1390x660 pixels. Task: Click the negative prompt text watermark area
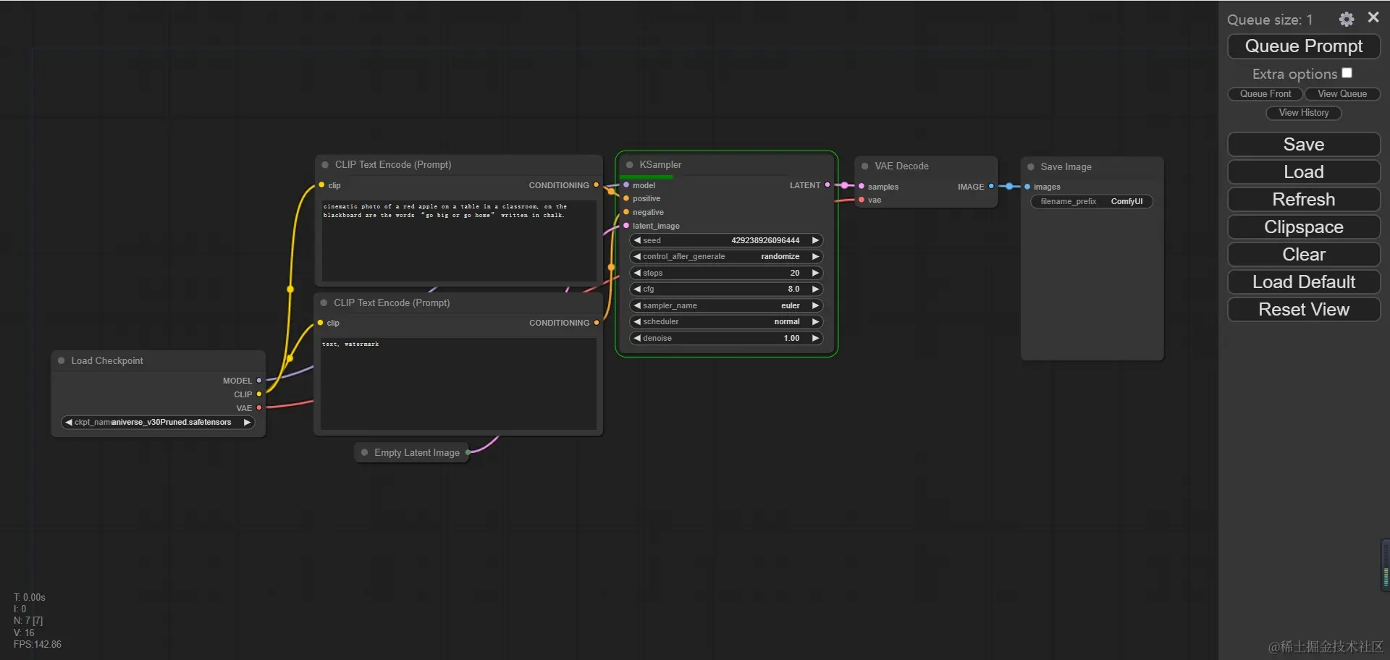(x=458, y=384)
